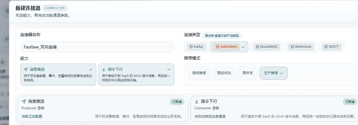The width and height of the screenshot is (358, 125).
Task: Click 点击切换到这条通道 text
Action: (210, 116)
